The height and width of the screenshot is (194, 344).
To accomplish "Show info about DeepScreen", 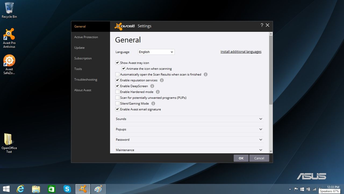I will [152, 86].
